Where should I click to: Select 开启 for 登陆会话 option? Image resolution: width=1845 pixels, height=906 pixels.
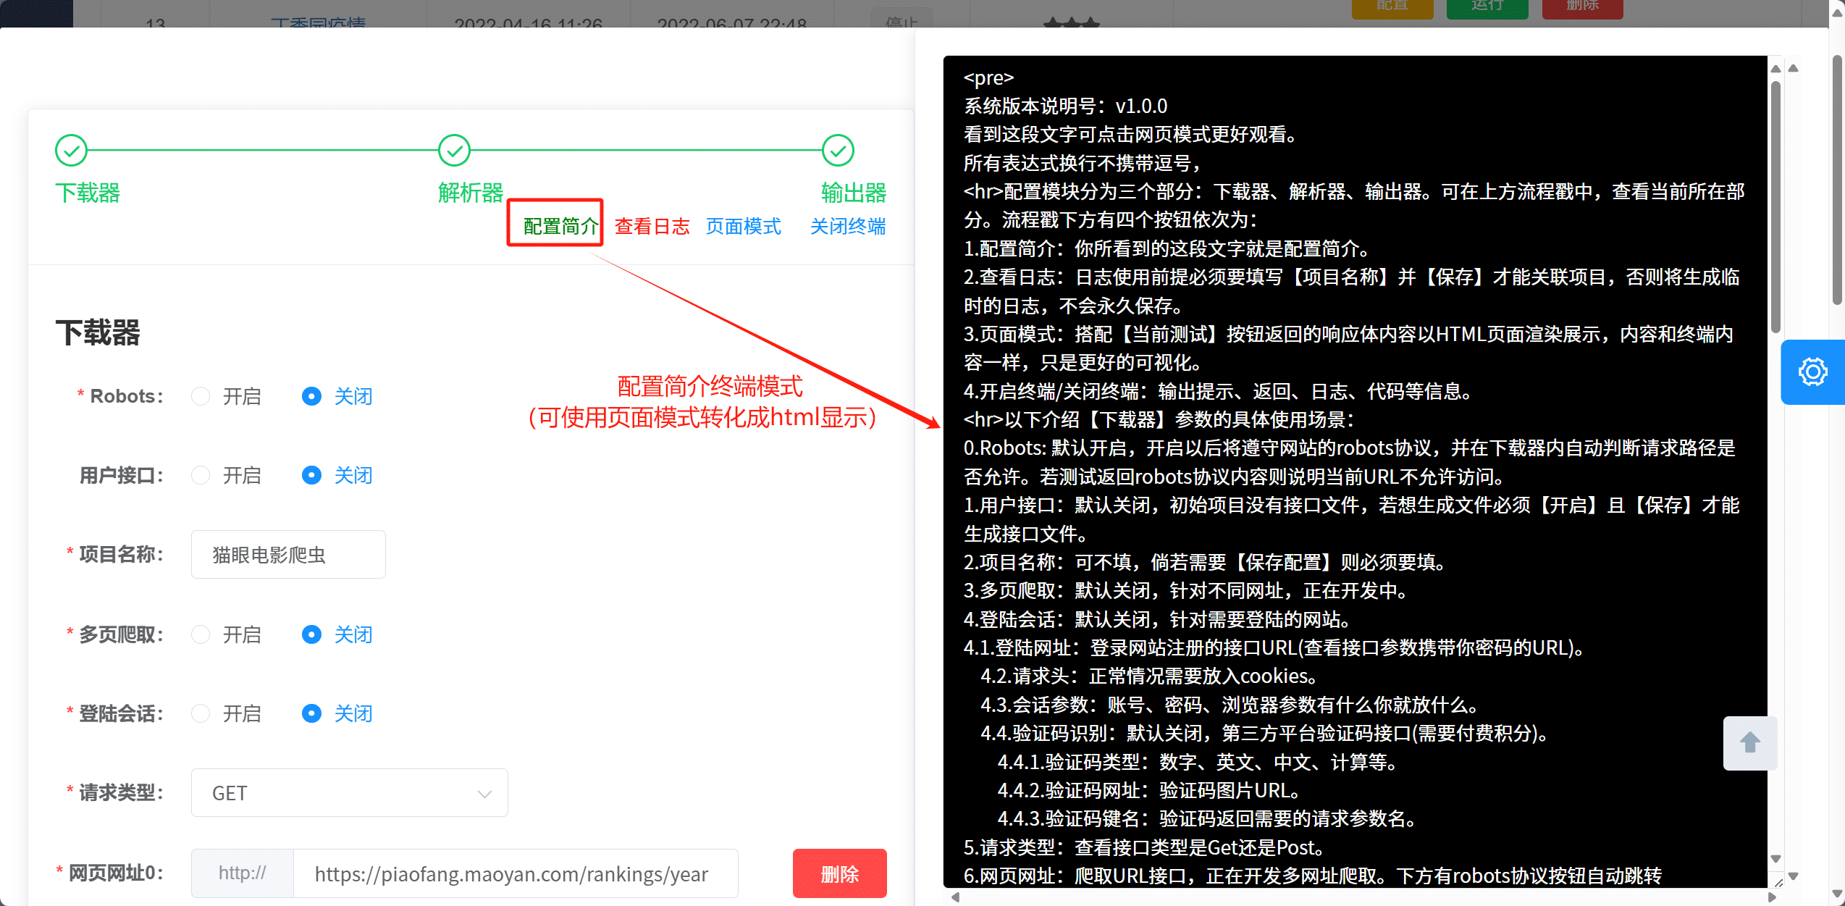201,713
